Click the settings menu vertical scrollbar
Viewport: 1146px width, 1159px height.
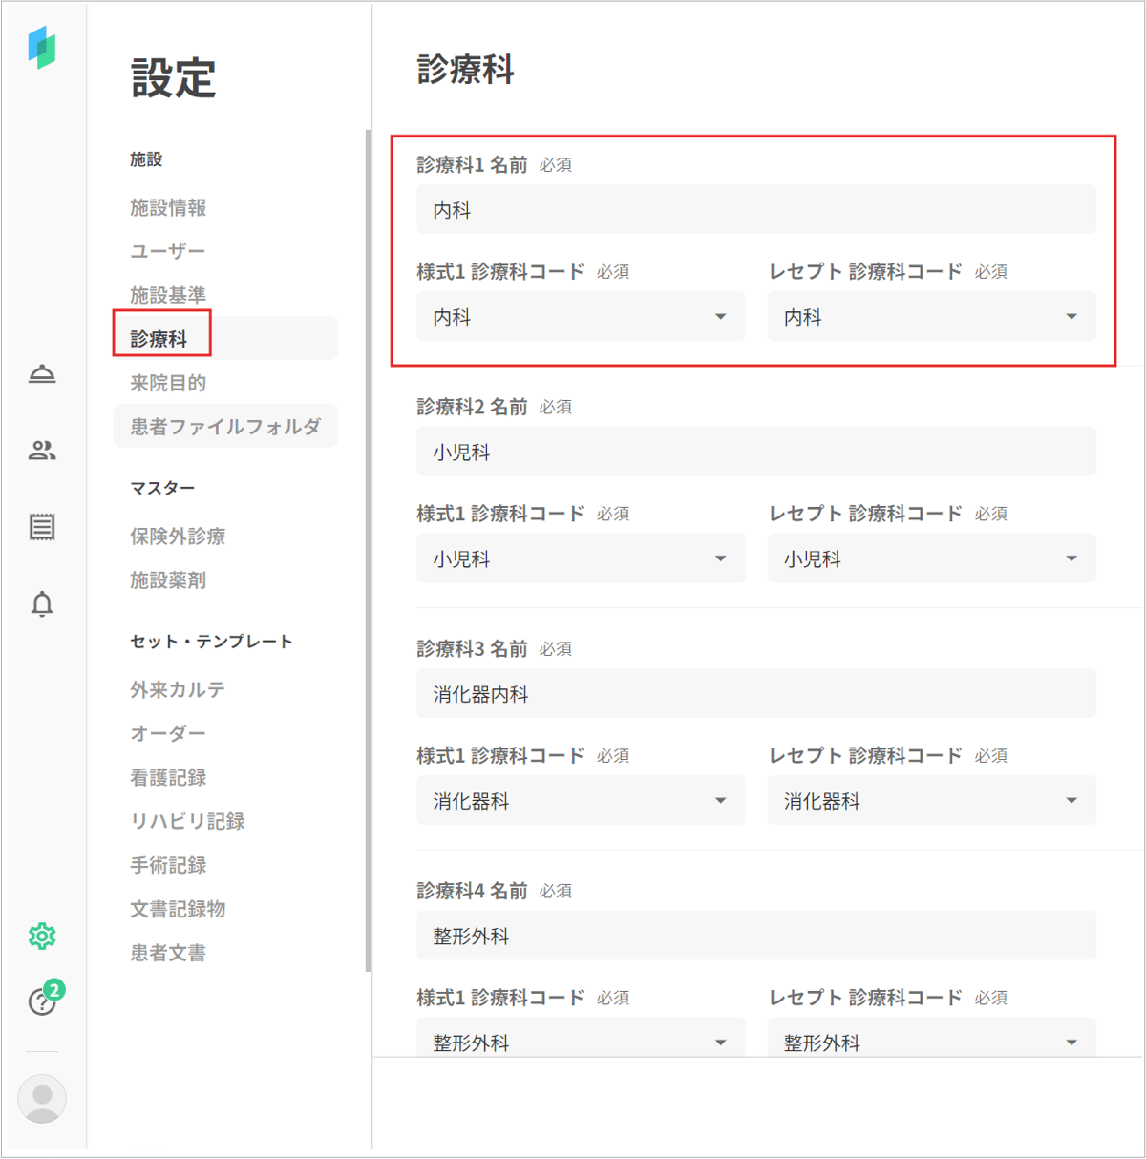click(x=368, y=550)
